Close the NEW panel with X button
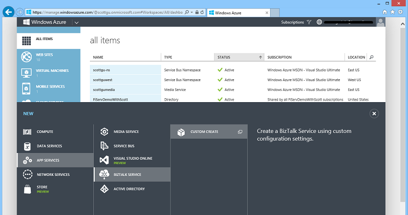Viewport: 408px width, 215px height. [x=374, y=113]
